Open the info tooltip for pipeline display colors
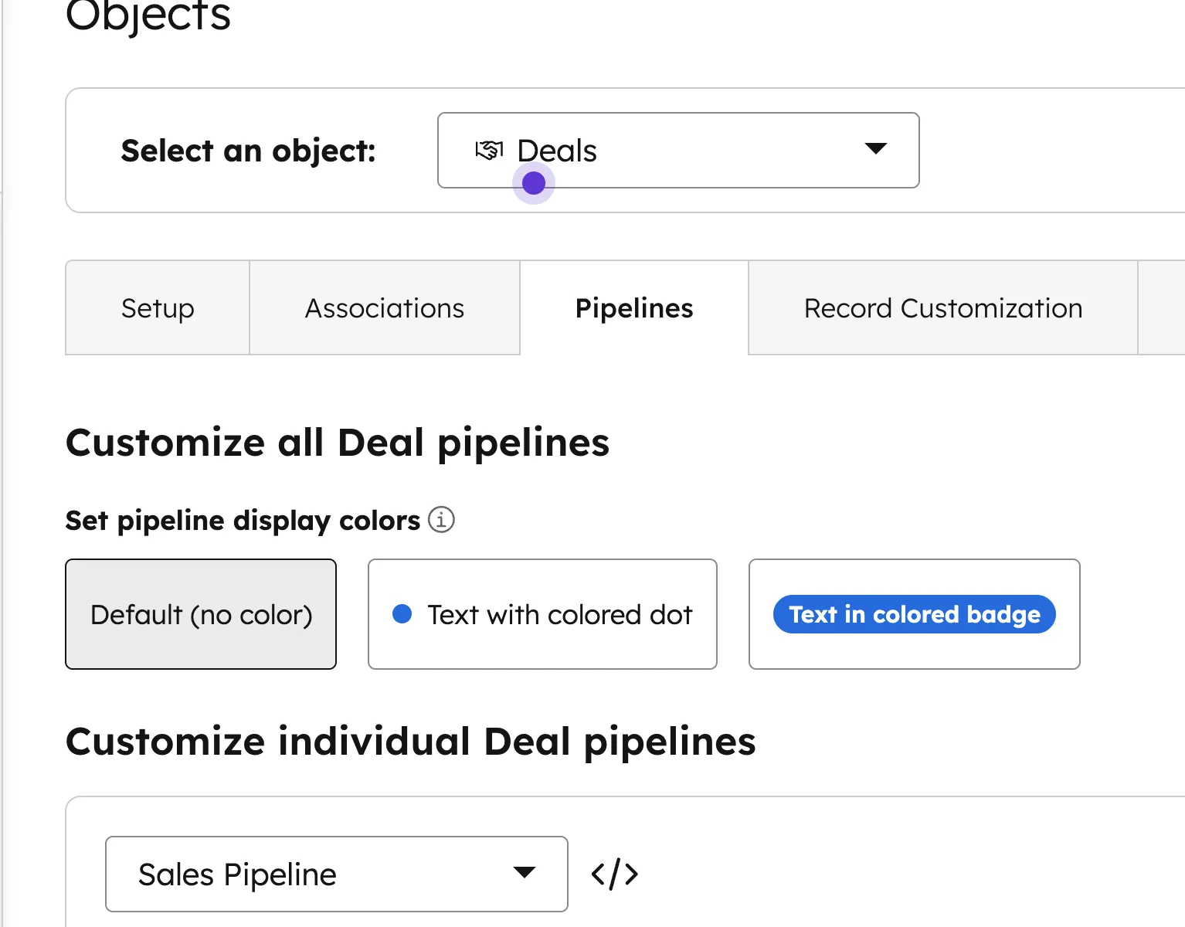The height and width of the screenshot is (927, 1185). [x=441, y=520]
